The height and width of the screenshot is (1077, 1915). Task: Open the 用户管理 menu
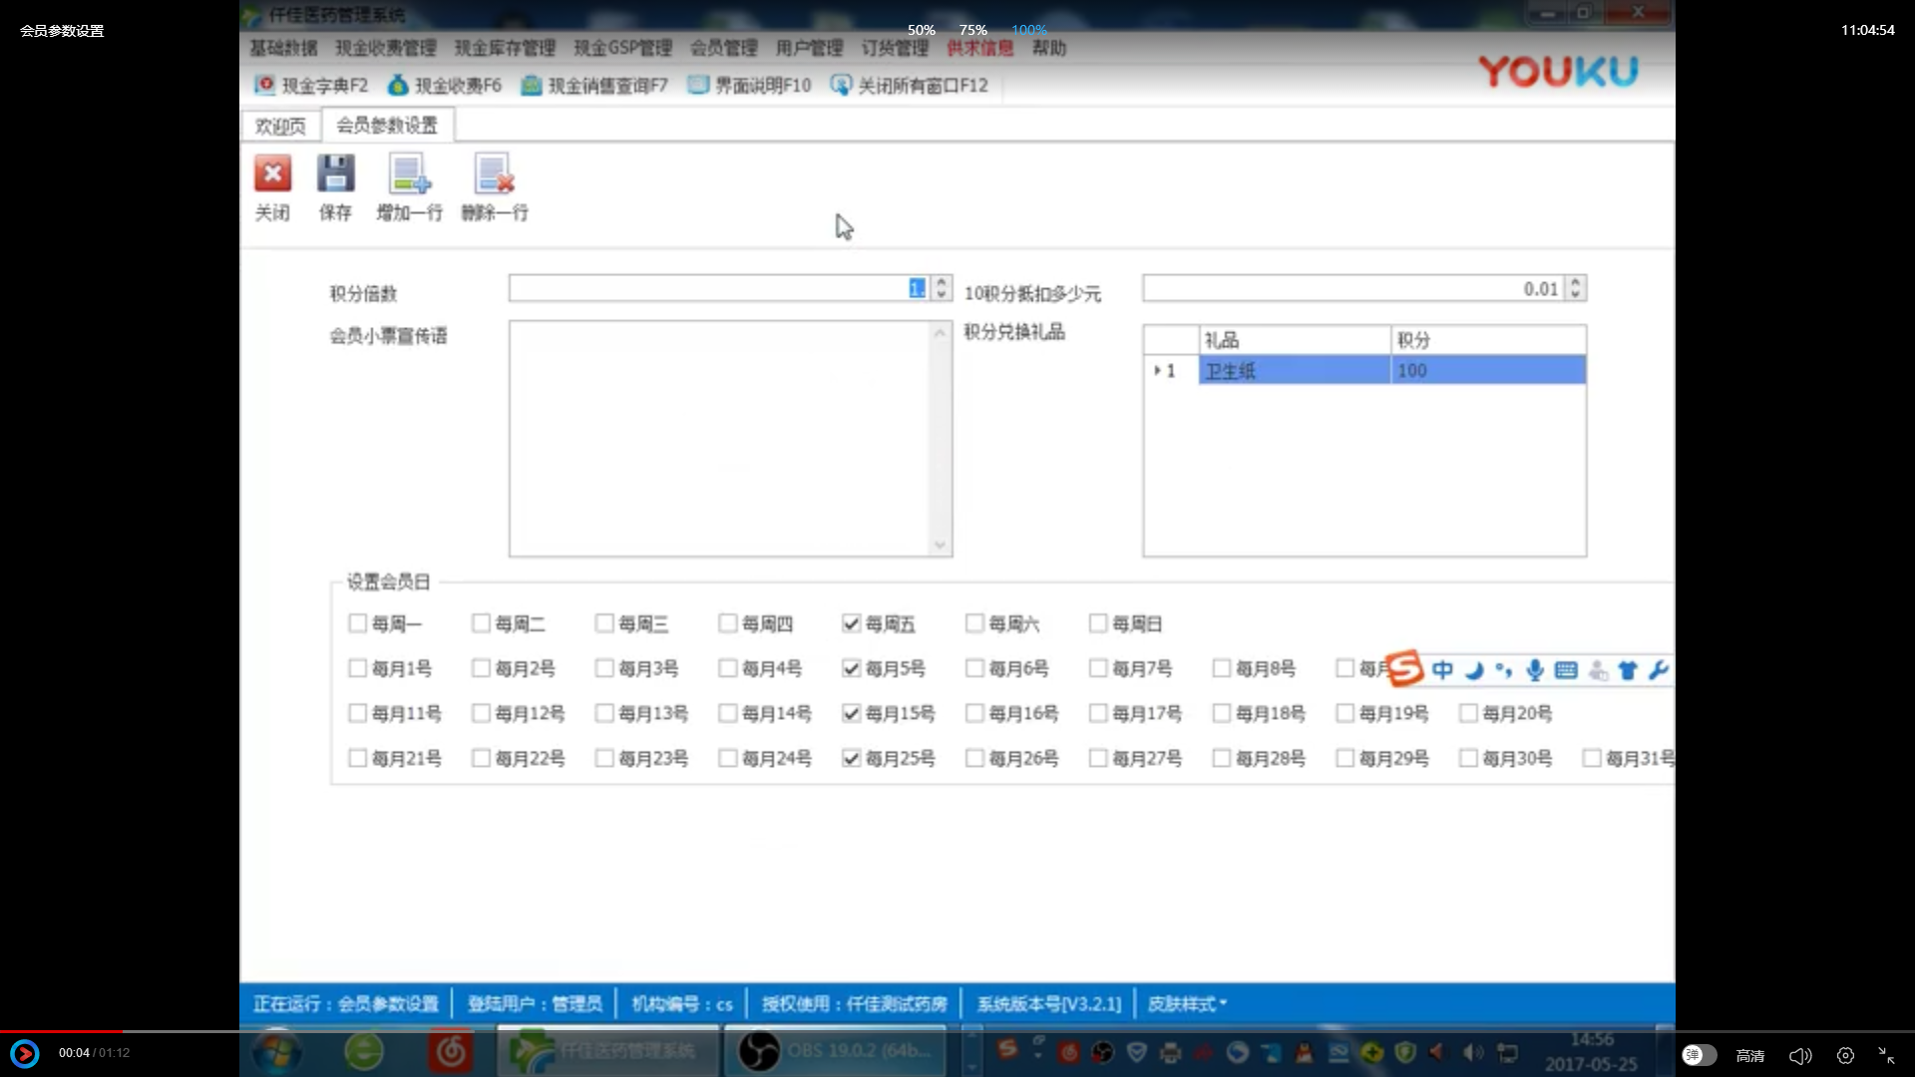810,48
